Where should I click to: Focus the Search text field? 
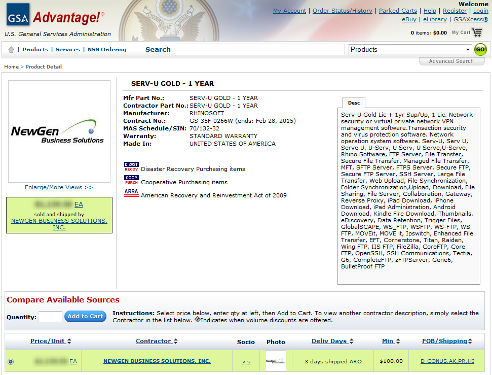259,49
